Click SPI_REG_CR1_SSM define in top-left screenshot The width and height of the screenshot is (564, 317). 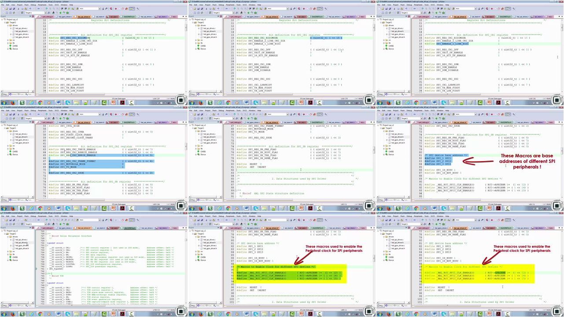click(71, 64)
